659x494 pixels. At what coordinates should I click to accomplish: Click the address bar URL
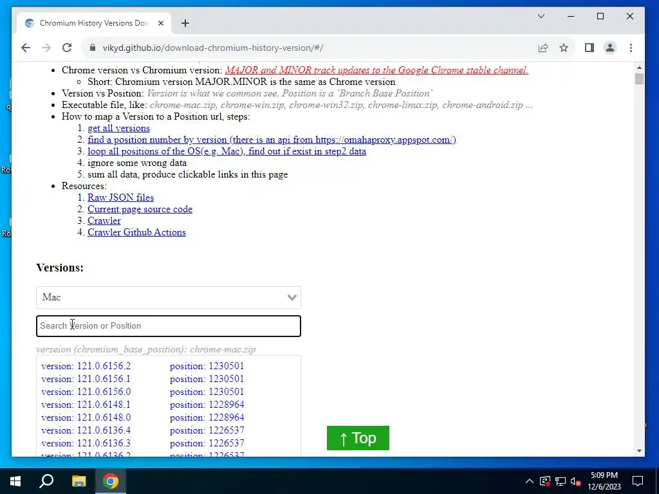point(212,48)
